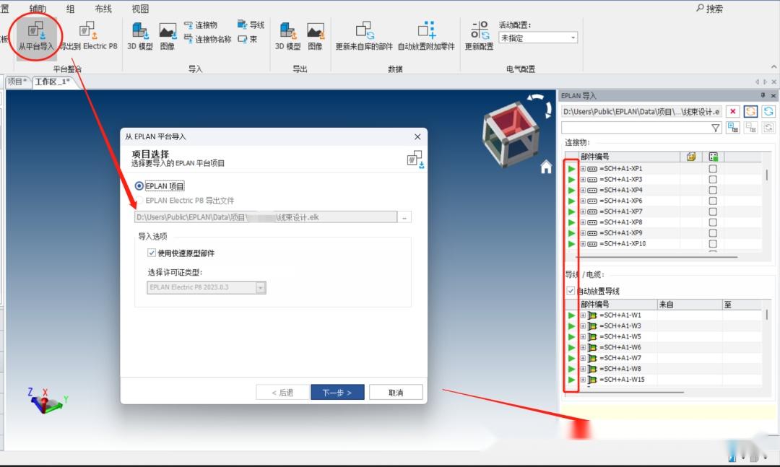Expand the =SCH+A1-XP8 tree node
Image resolution: width=780 pixels, height=467 pixels.
click(x=583, y=222)
